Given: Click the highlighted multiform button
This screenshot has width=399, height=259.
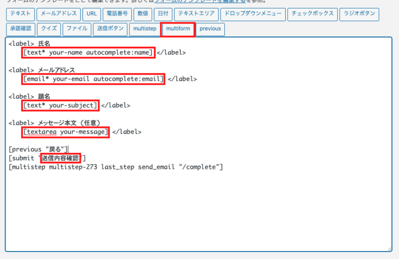Looking at the screenshot, I should pos(178,29).
